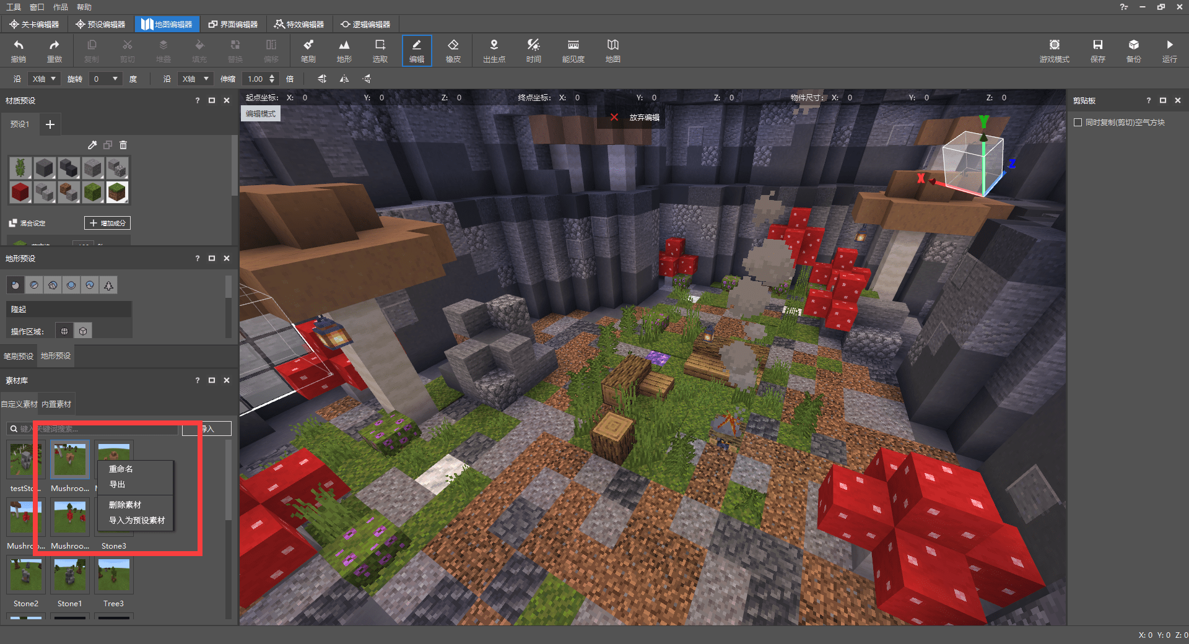
Task: Select the grass dirt block swatch
Action: [x=117, y=192]
